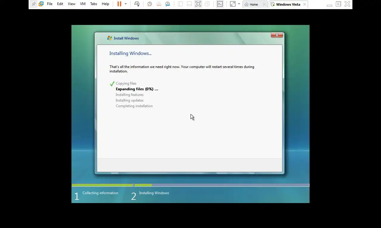This screenshot has width=381, height=228.
Task: Click the Installing Windows stage label at bottom
Action: 154,193
